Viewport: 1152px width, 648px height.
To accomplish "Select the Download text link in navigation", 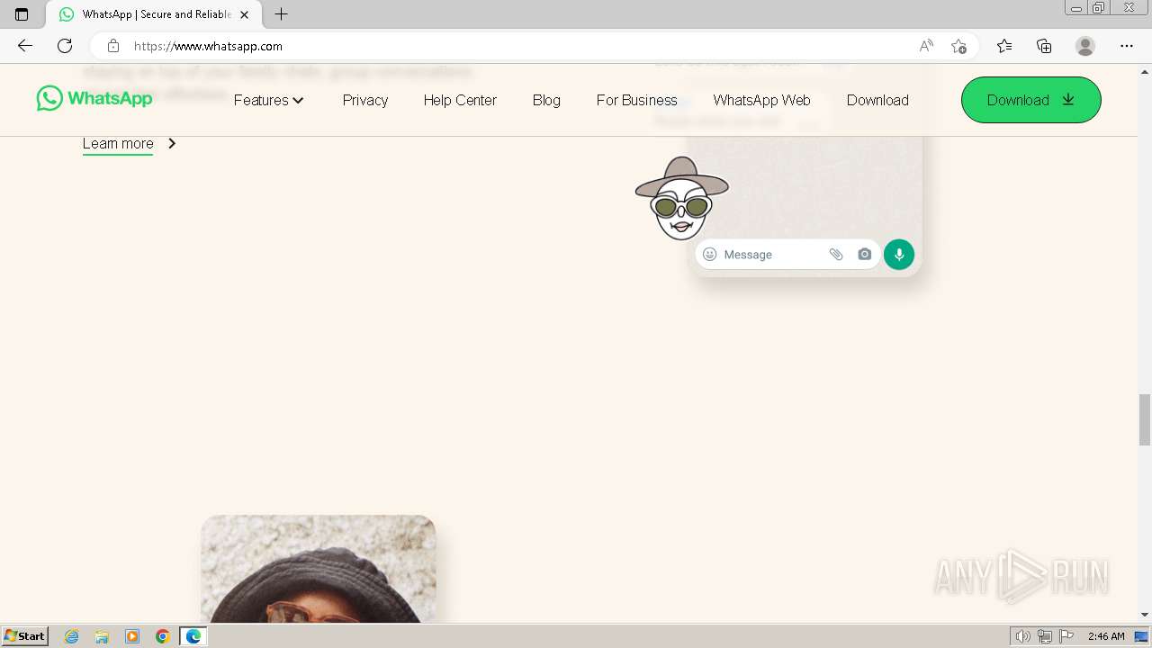I will coord(877,100).
